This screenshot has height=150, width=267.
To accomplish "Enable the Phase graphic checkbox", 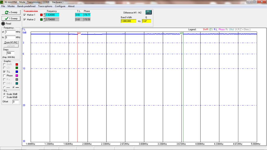I will pos(4,76).
